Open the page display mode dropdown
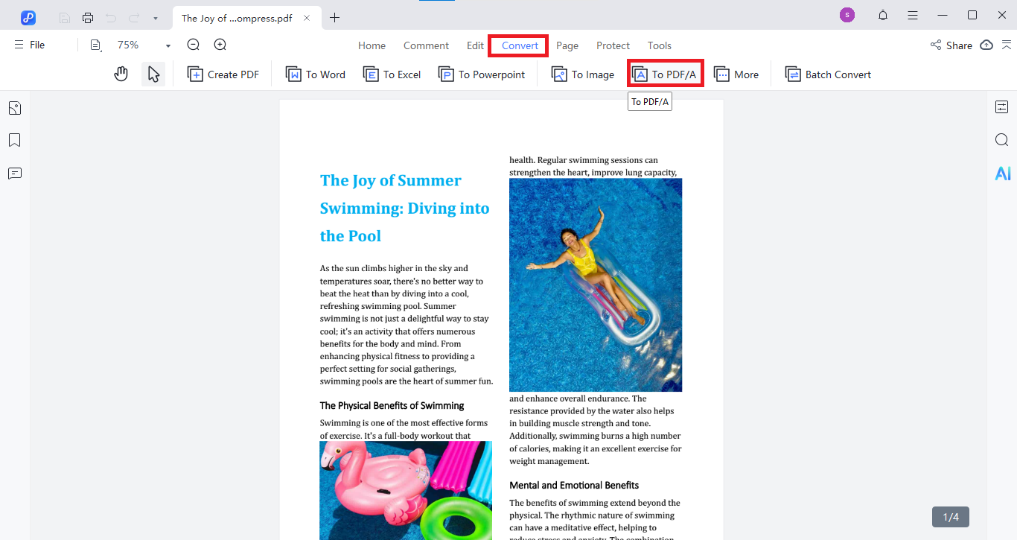1017x540 pixels. [95, 45]
